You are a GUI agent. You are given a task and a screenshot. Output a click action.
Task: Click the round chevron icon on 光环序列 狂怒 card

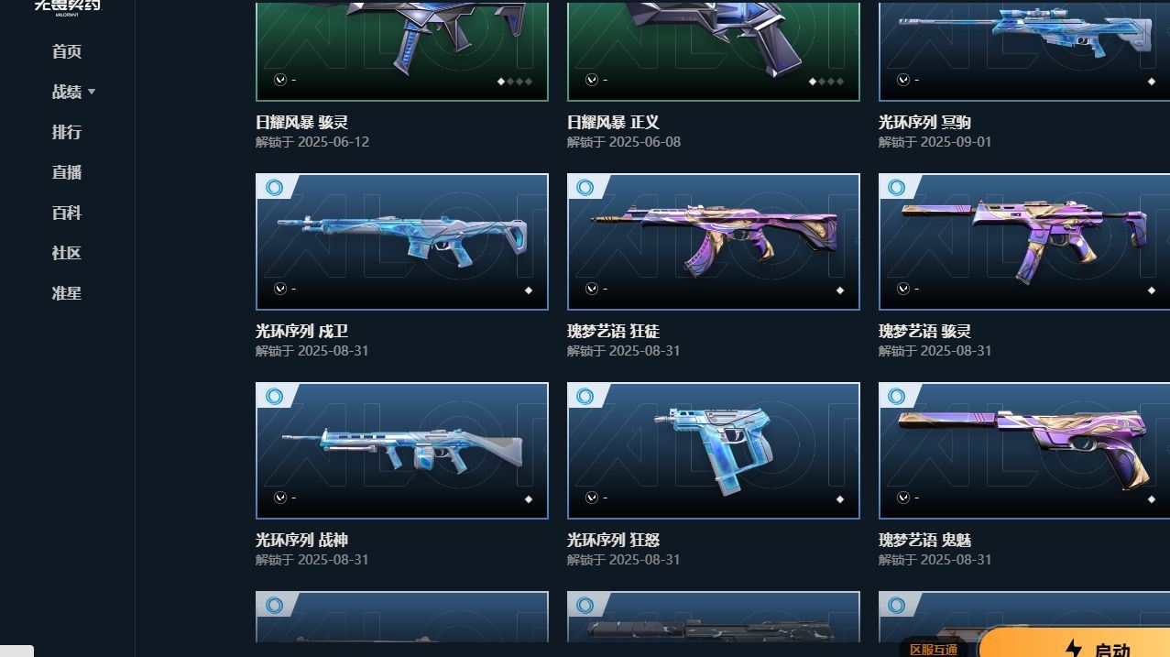point(592,498)
